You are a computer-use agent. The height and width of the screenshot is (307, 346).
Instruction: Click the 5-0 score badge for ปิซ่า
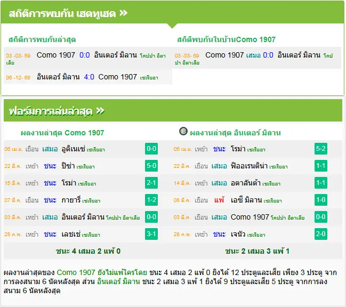[151, 166]
